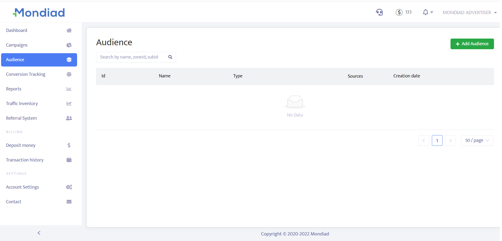Click the support headset icon
502x241 pixels.
tap(379, 12)
